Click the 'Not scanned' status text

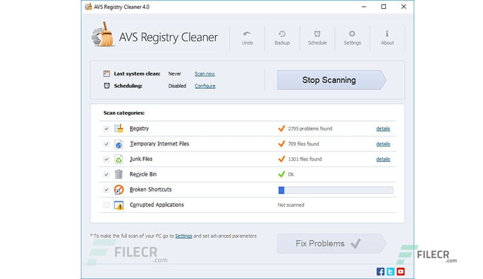(291, 205)
